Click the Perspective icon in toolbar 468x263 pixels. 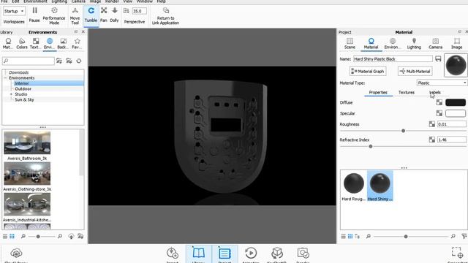tap(127, 11)
